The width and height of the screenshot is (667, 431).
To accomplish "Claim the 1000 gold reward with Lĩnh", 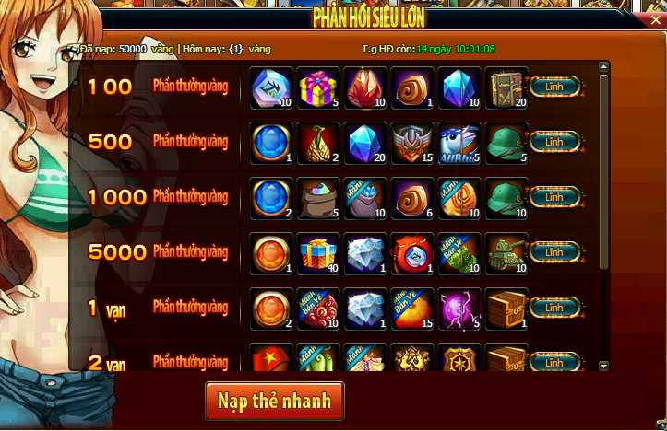I will (554, 197).
